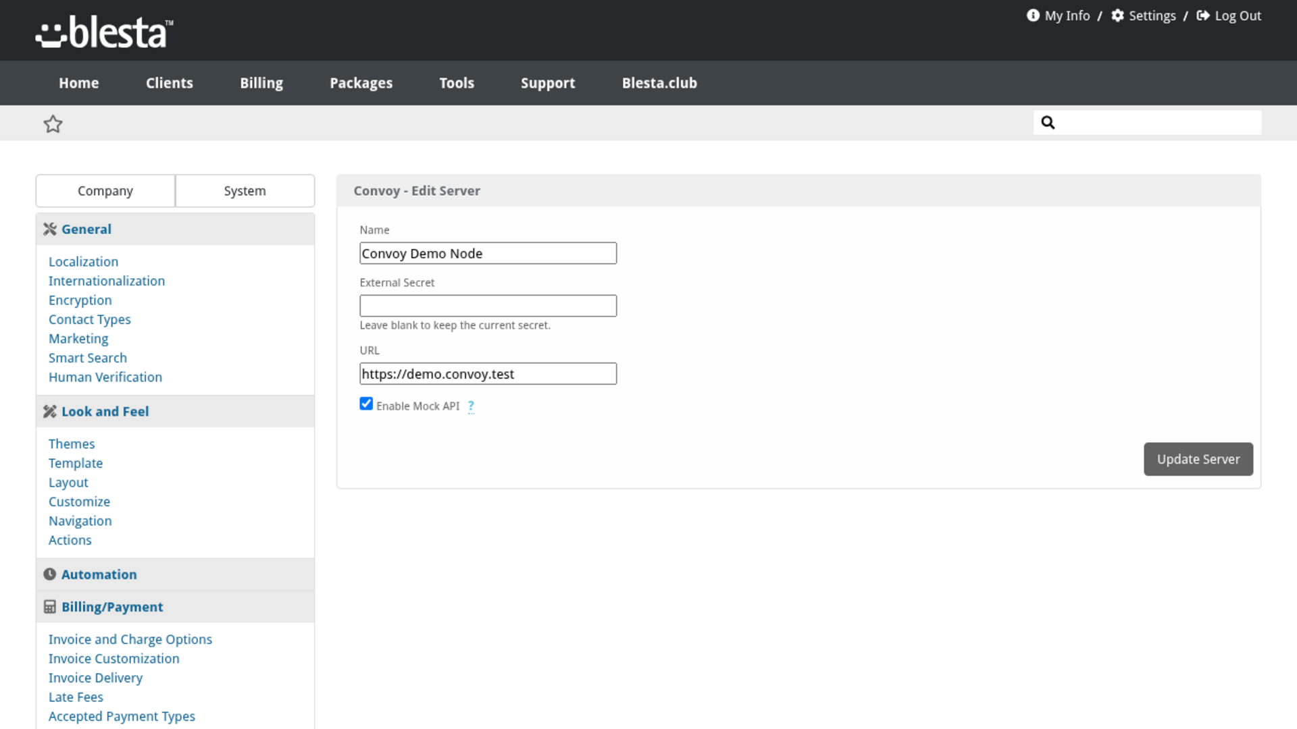Open Smart Search settings
The height and width of the screenshot is (729, 1297).
point(88,358)
